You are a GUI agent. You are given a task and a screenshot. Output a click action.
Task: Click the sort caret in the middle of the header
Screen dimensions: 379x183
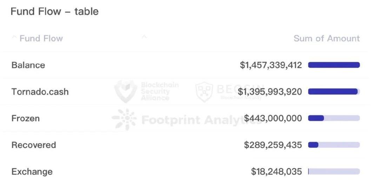pos(144,37)
